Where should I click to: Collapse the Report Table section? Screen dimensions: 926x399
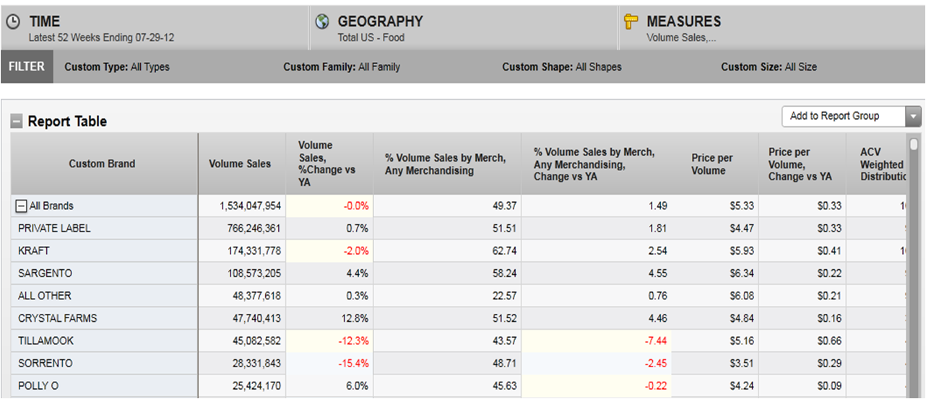point(16,122)
